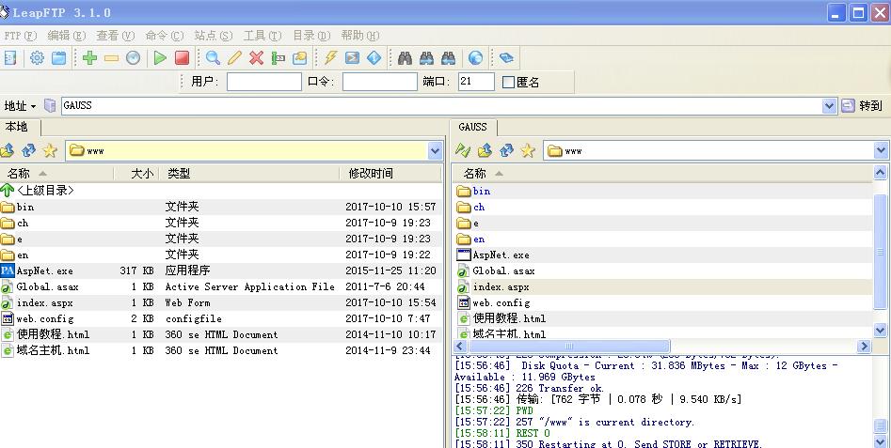Click the yellow minus remove icon
Screen dimensions: 891x448
(x=111, y=58)
